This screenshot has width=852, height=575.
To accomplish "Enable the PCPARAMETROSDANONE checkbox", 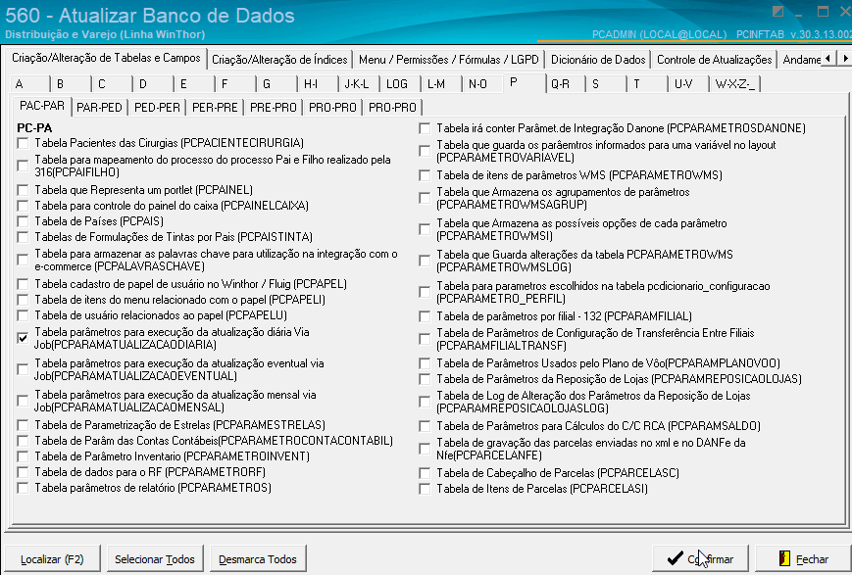I will click(425, 128).
